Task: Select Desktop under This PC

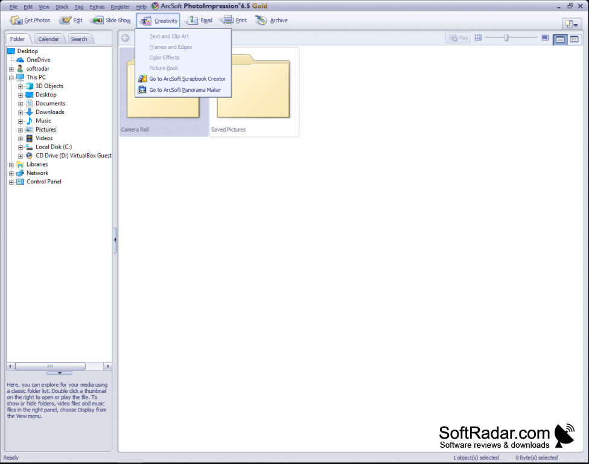Action: pyautogui.click(x=46, y=95)
